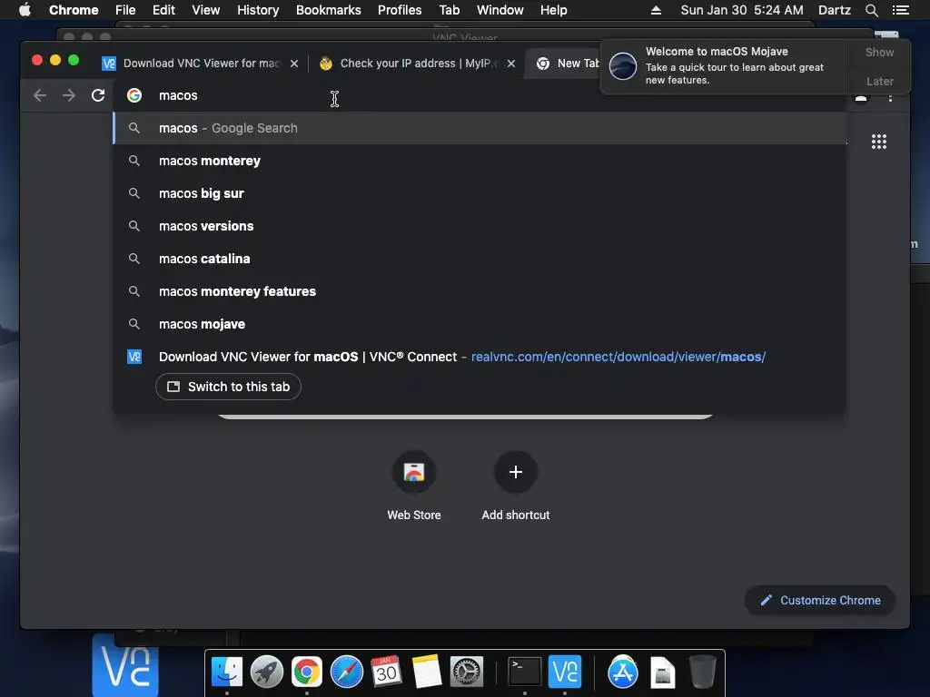The image size is (930, 697).
Task: Pick 'macos monterey features' suggestion
Action: (x=480, y=291)
